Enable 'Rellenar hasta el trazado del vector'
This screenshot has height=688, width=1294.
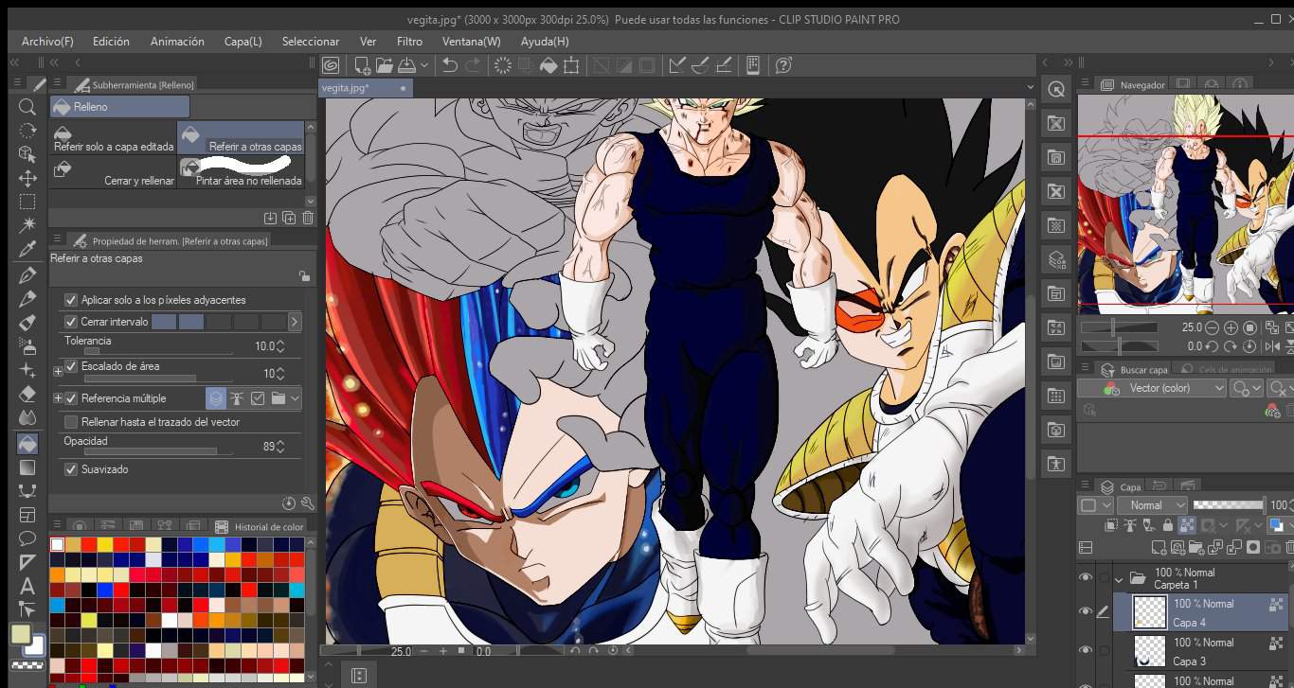(71, 422)
